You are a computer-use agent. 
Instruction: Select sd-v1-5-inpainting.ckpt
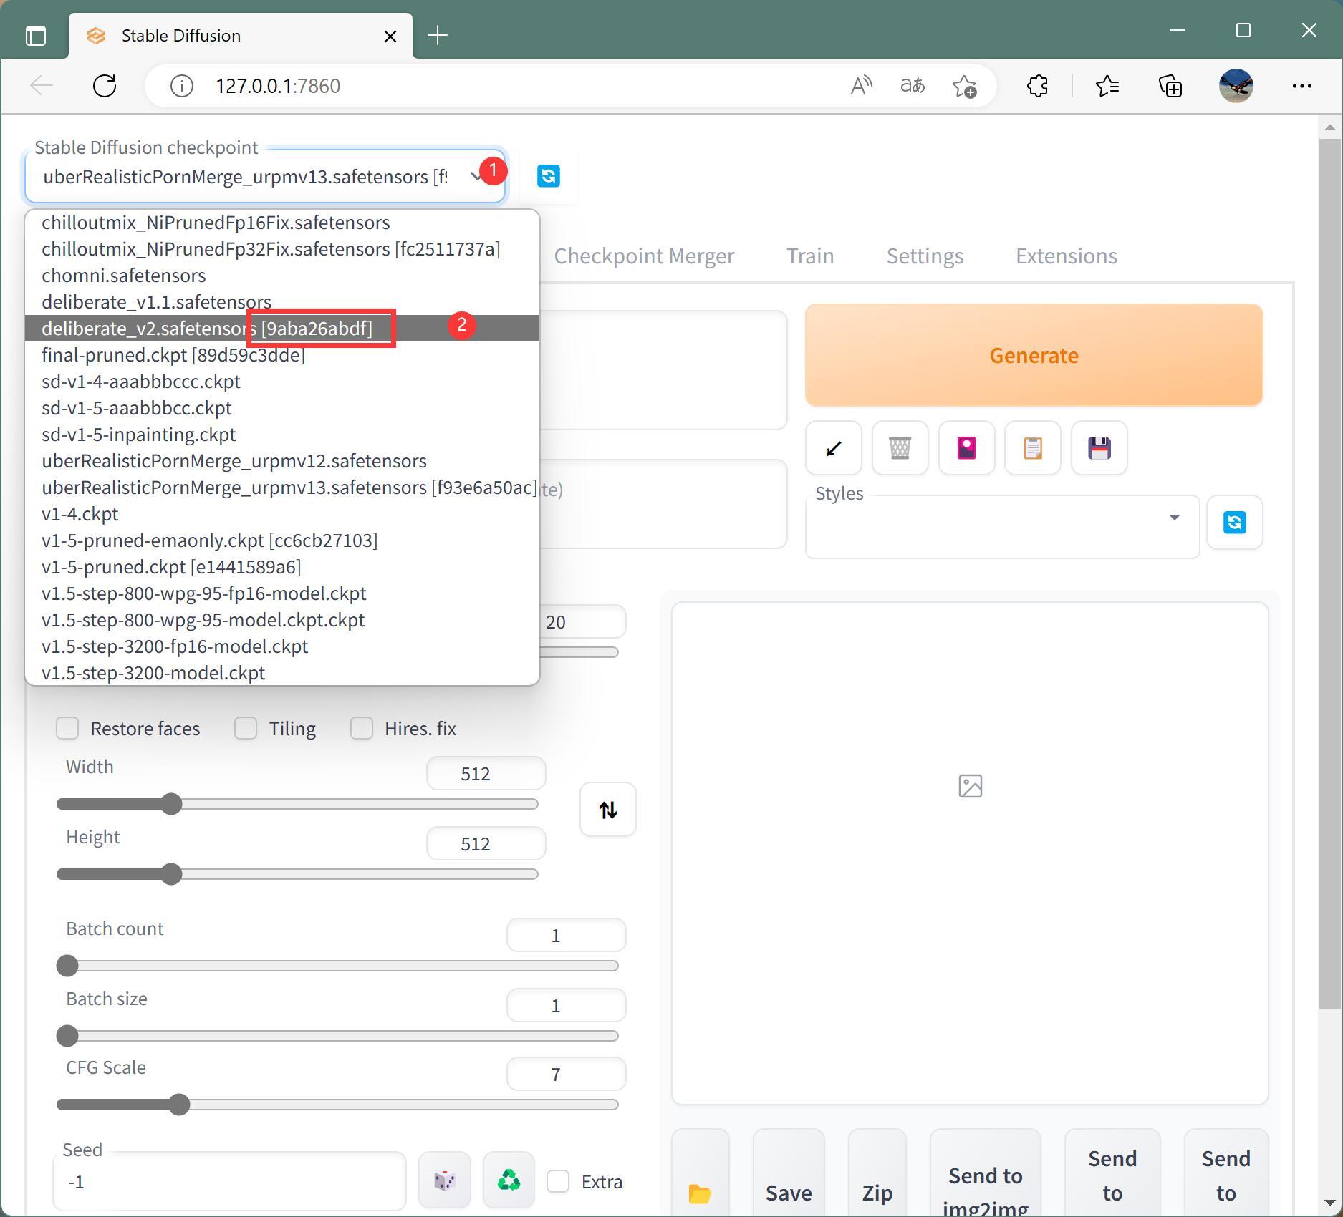coord(282,435)
